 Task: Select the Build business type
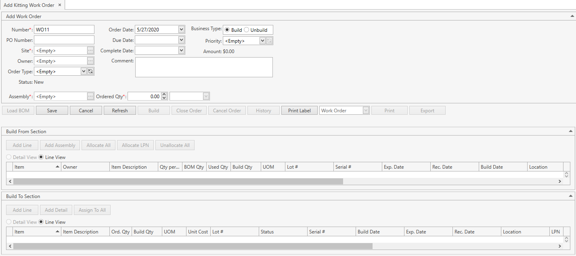227,30
